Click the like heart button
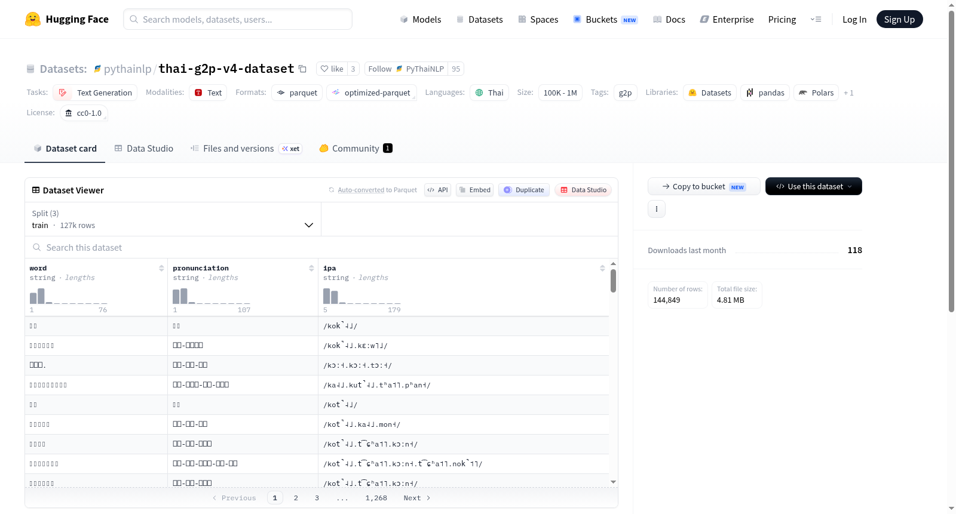The image size is (956, 514). 332,69
